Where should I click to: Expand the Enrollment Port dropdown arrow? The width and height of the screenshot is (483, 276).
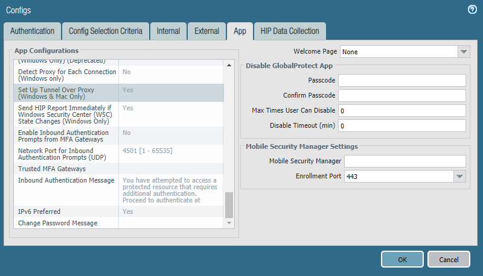[459, 177]
